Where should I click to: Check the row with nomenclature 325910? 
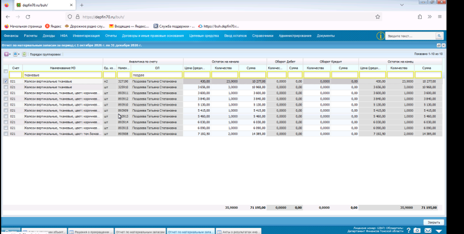(5, 87)
